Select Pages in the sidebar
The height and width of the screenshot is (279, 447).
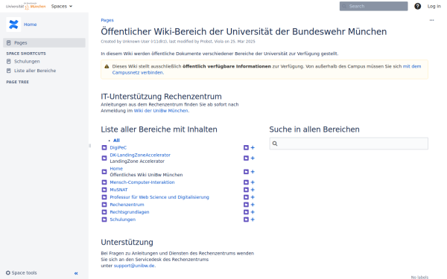tap(44, 42)
